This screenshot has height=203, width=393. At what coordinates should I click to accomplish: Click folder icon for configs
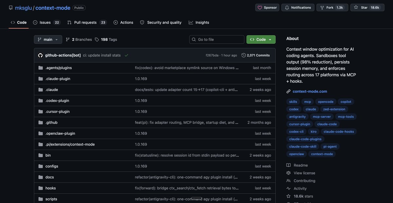point(41,166)
